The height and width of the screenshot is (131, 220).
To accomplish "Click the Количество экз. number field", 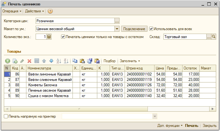I will point(41,37).
